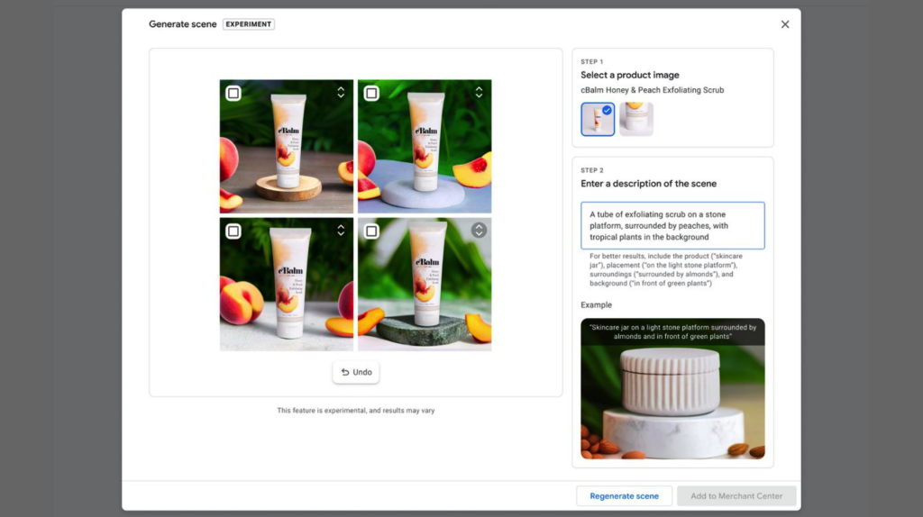Select checkbox on bottom-right green stone image
Screen dimensions: 923x517
click(371, 231)
